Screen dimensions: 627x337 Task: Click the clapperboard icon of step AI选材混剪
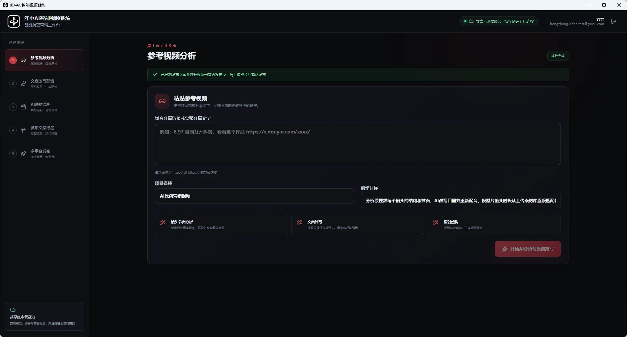pos(23,107)
